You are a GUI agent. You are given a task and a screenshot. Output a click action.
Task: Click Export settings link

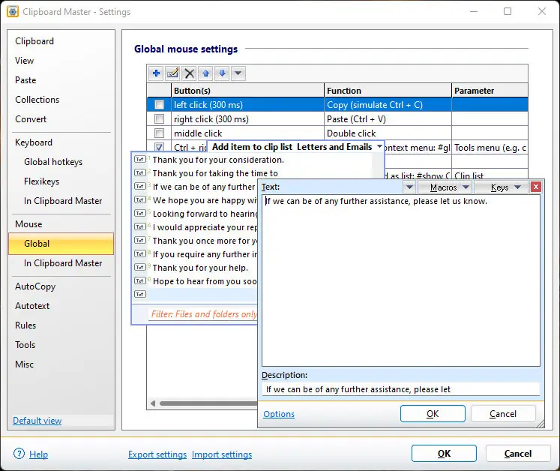pos(157,454)
